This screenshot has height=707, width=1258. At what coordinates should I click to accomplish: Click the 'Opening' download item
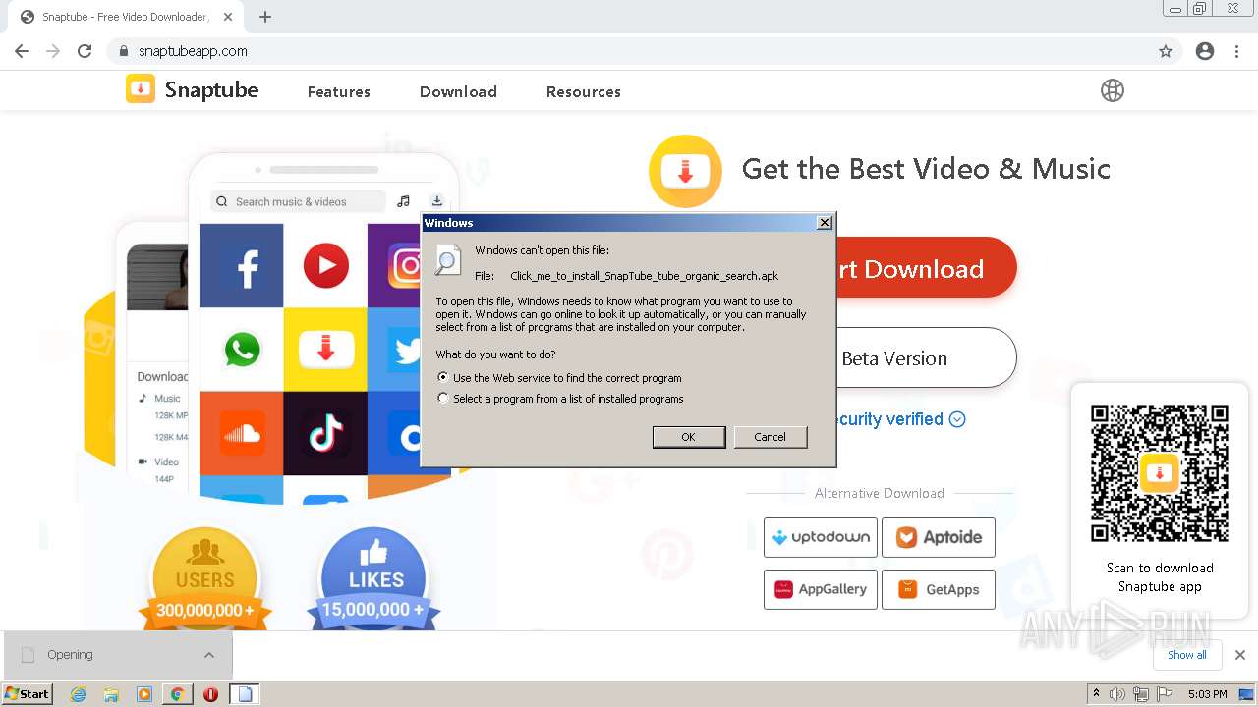coord(116,655)
